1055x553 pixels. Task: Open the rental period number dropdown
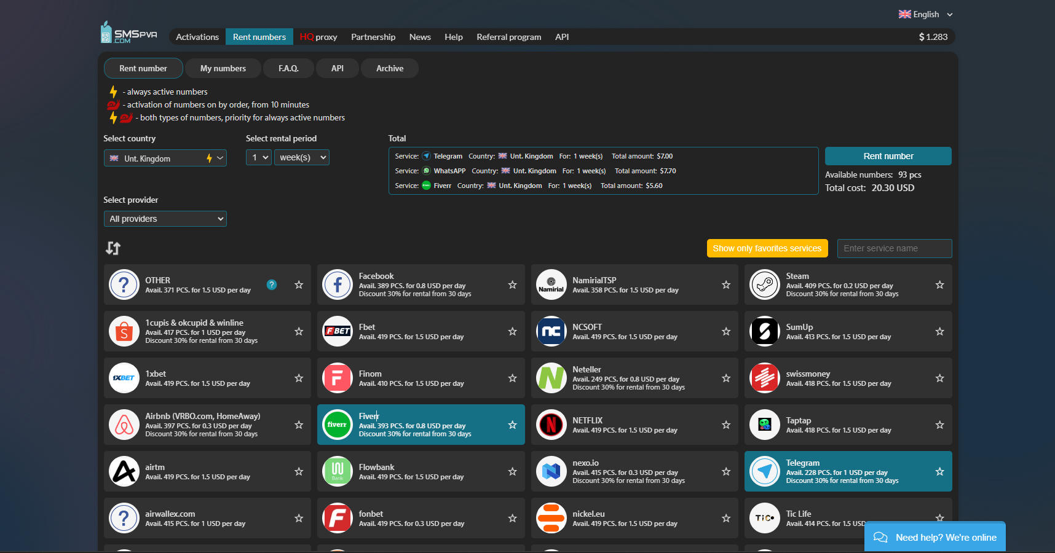[259, 157]
